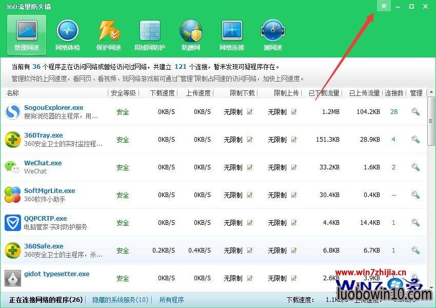
Task: Open the 网络连接 network connections tool
Action: [x=232, y=35]
